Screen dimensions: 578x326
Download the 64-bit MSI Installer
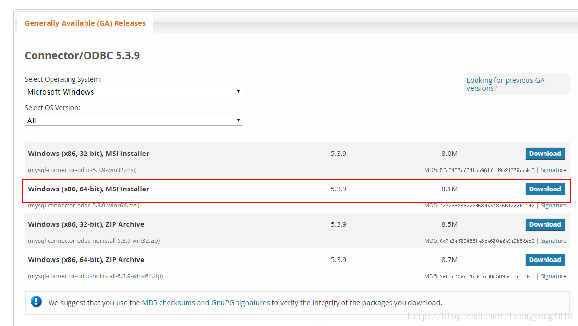point(545,189)
